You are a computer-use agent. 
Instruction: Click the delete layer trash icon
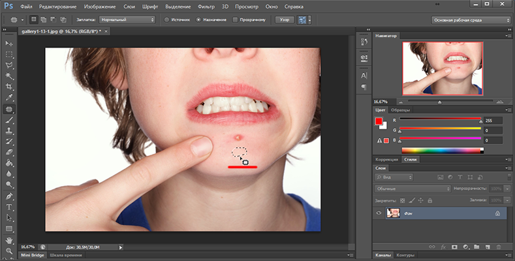tap(499, 246)
